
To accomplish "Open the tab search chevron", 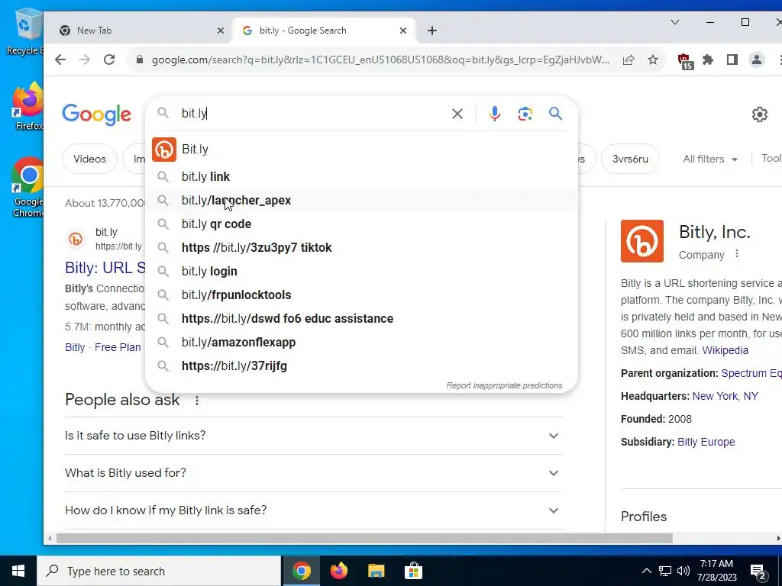I will pos(675,22).
